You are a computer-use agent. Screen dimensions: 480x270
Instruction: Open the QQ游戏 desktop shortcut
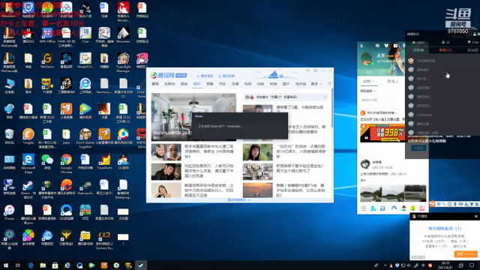point(123,162)
